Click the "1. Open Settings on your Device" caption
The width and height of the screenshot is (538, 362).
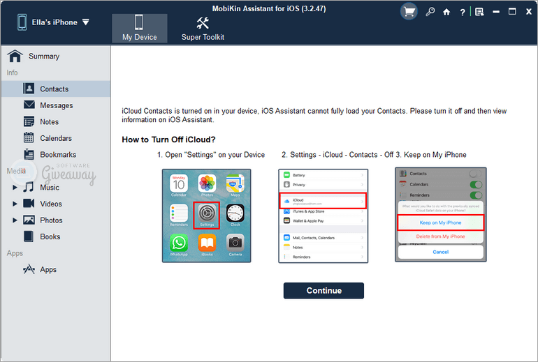pos(211,155)
